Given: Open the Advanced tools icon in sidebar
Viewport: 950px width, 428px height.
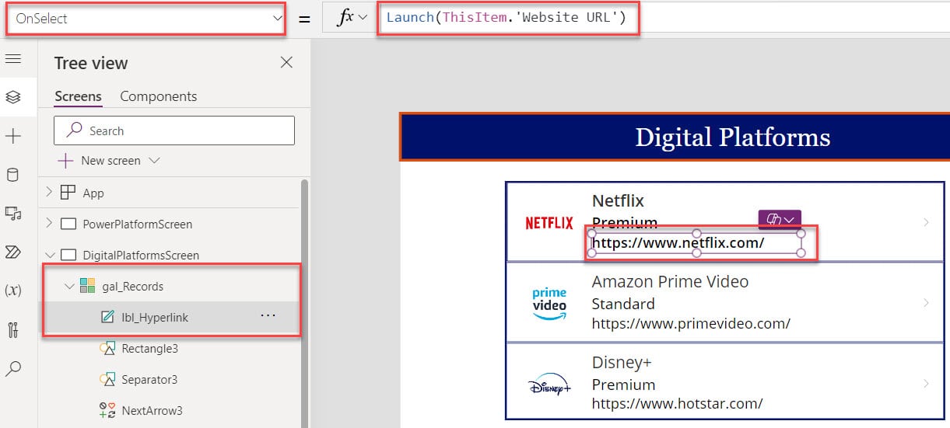Looking at the screenshot, I should point(13,329).
